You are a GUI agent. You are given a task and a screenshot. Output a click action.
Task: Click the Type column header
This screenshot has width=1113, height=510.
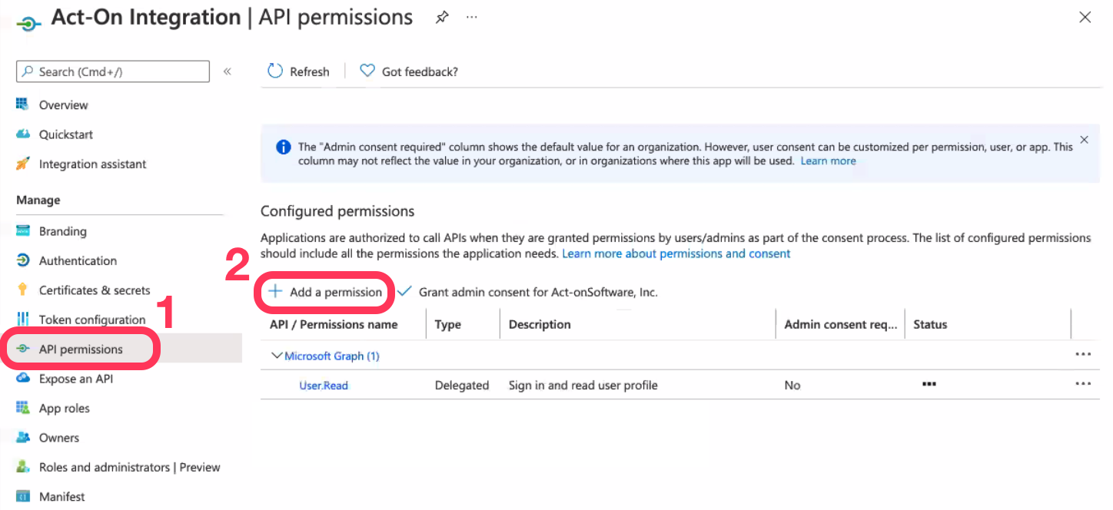pos(448,324)
